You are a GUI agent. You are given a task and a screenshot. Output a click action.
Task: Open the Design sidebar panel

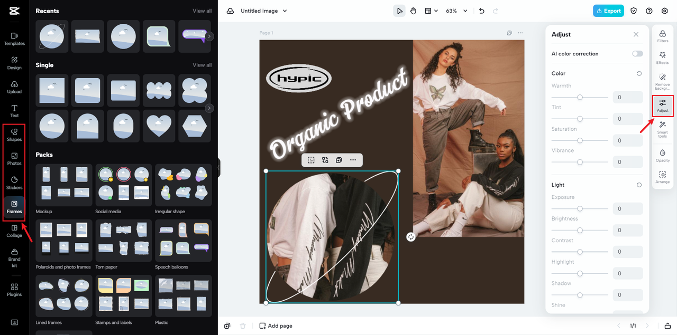[x=14, y=63]
